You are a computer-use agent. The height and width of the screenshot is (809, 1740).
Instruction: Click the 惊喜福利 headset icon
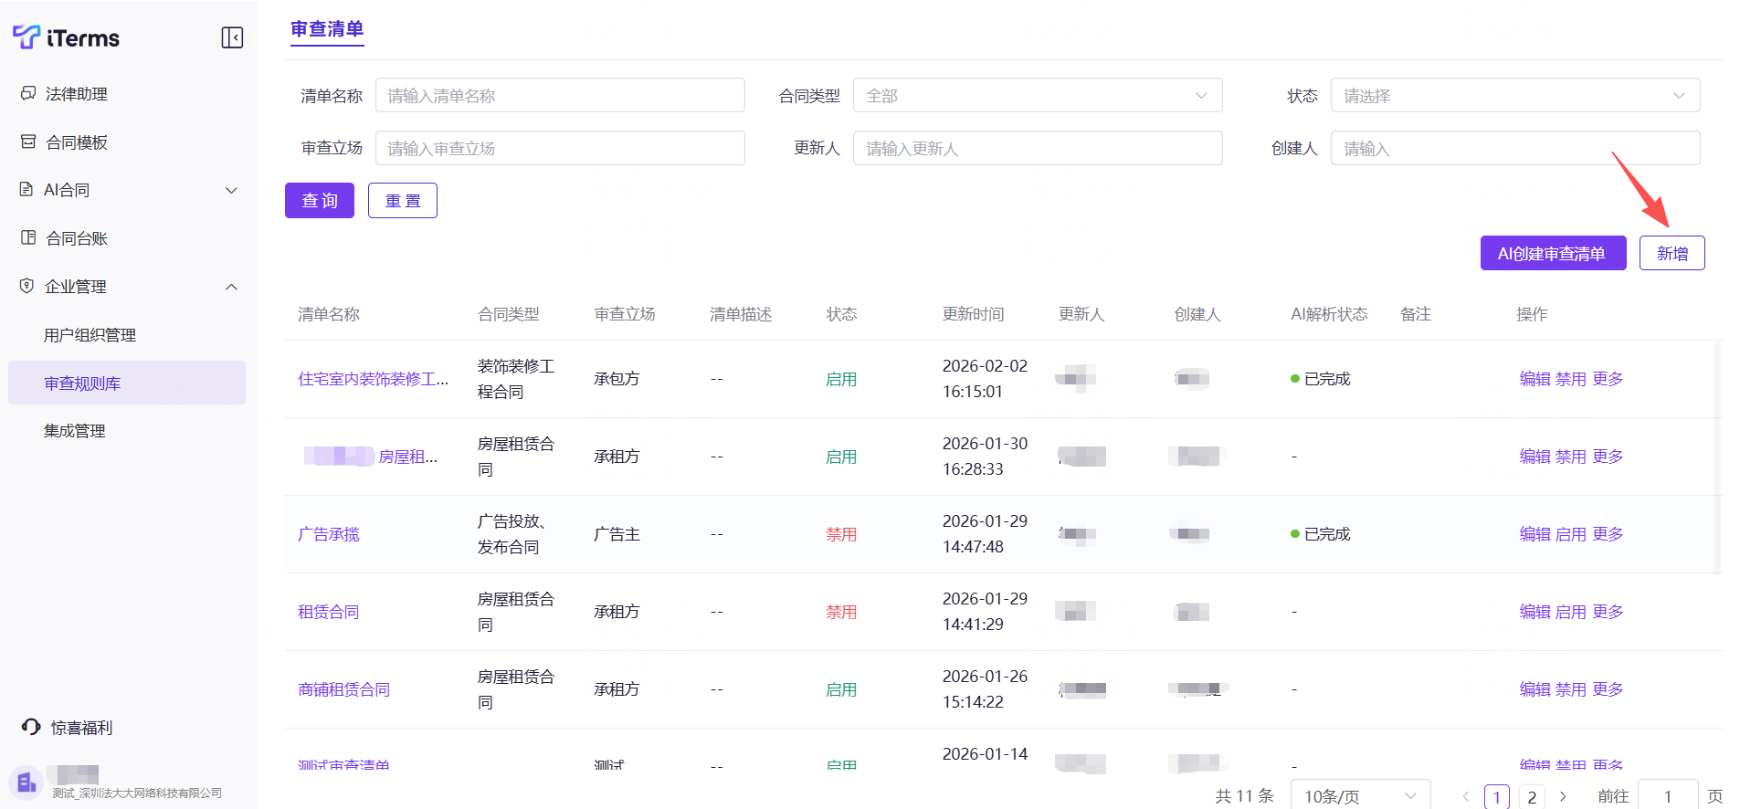(x=31, y=727)
